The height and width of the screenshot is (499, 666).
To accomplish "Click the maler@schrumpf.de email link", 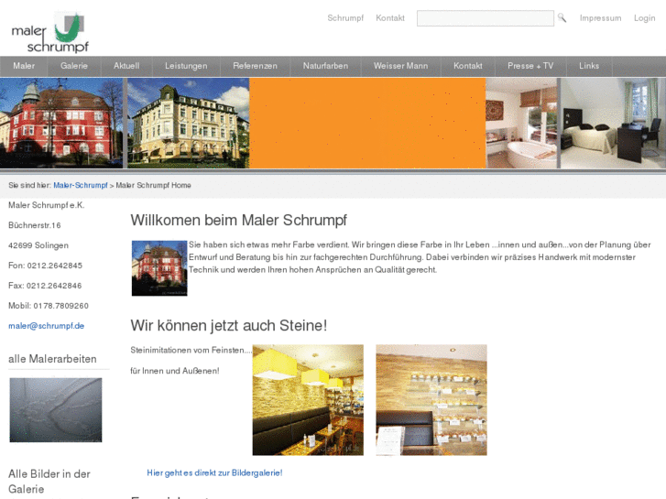I will (x=47, y=326).
